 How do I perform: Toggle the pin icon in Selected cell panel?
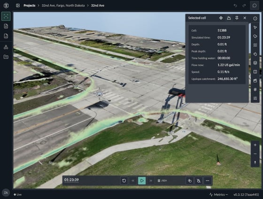point(237,18)
